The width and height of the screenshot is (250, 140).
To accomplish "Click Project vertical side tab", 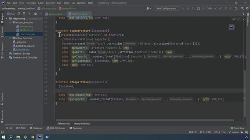I will tap(2, 18).
